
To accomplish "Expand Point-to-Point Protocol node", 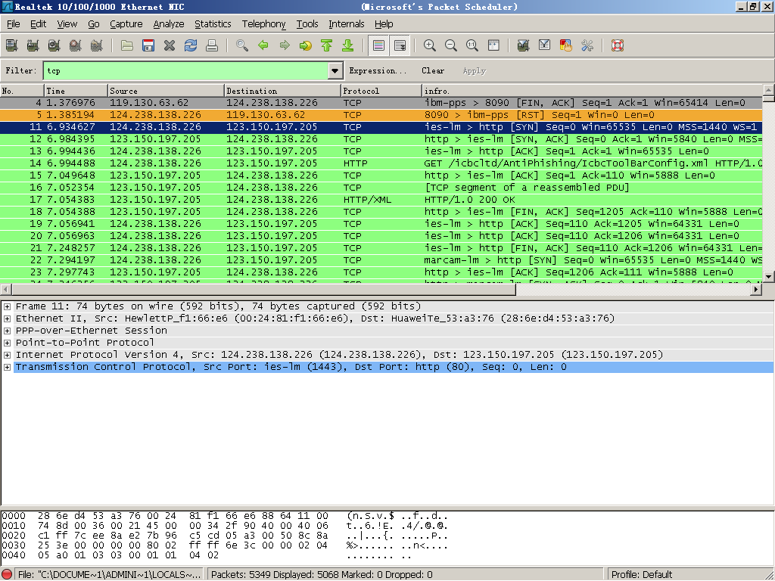I will (x=7, y=343).
